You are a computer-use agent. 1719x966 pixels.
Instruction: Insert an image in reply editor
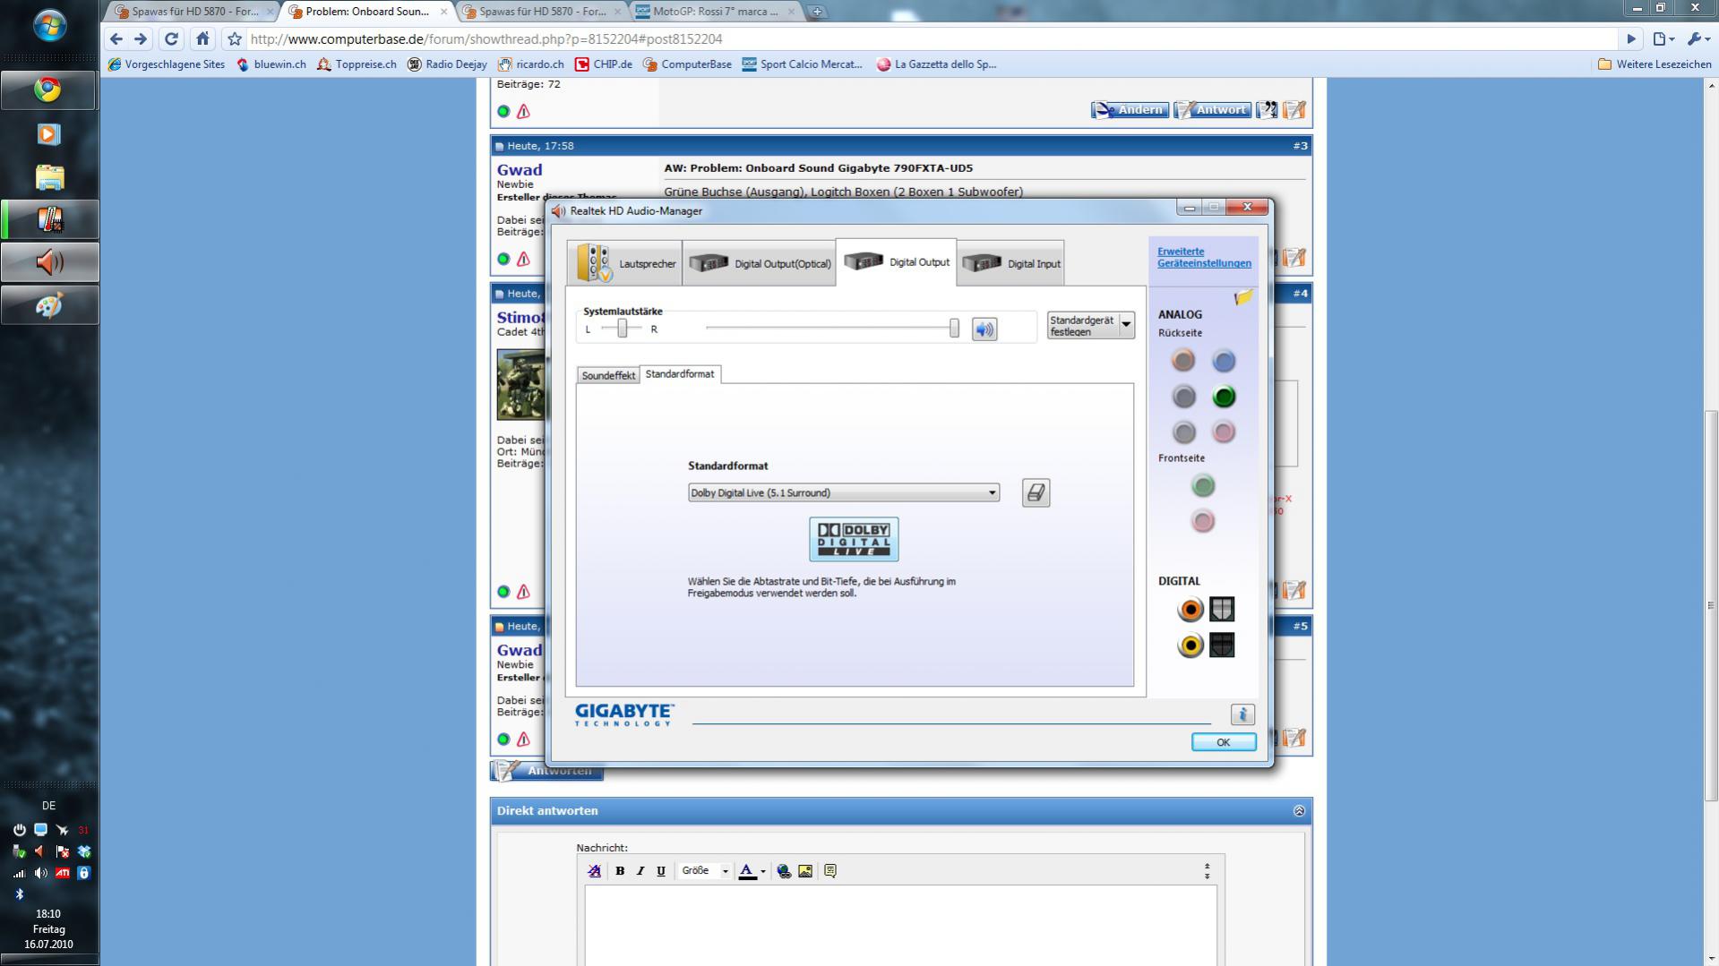(x=805, y=871)
